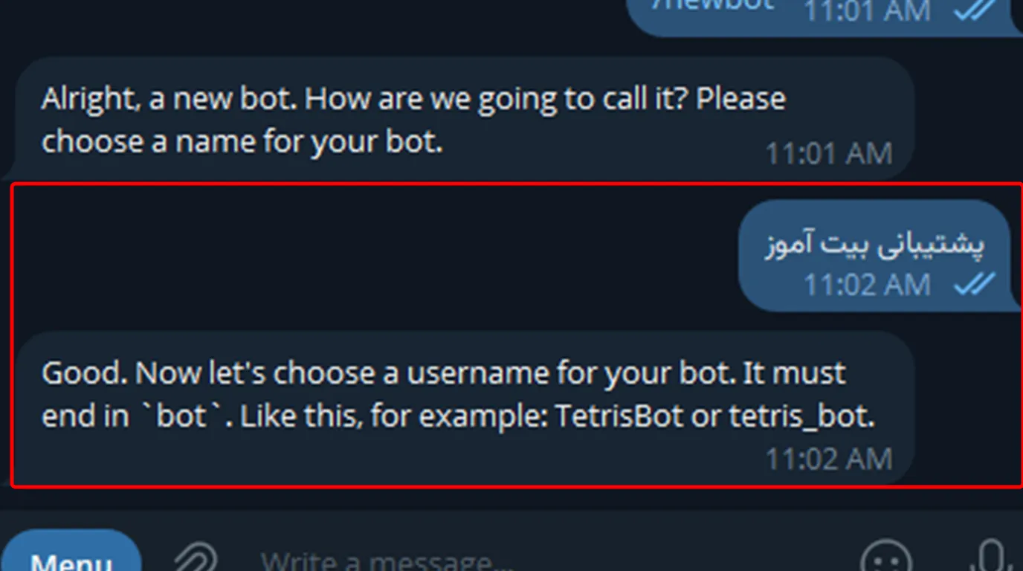Click 'Please choose a name for your bot' line
1023x571 pixels.
coord(242,141)
